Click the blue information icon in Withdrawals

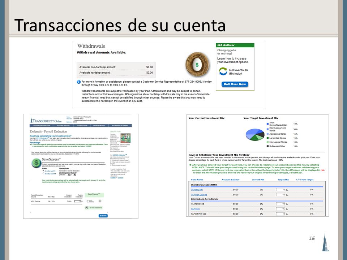tap(78, 82)
